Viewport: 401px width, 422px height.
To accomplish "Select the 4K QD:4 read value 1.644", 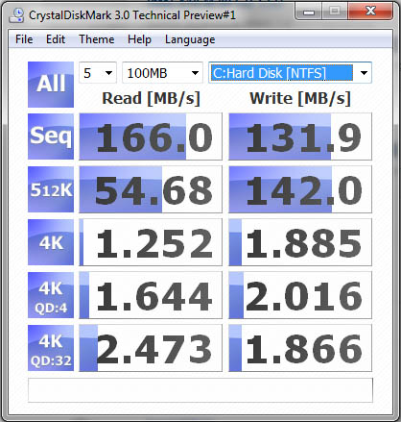I will tap(151, 295).
